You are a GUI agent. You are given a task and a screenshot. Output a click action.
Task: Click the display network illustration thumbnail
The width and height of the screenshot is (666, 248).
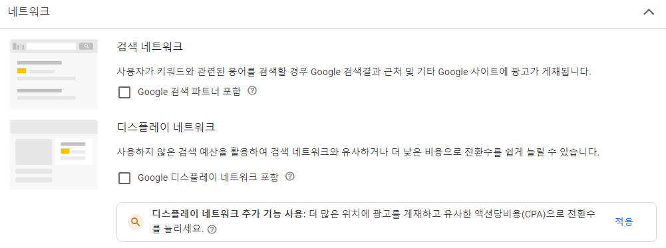click(54, 154)
